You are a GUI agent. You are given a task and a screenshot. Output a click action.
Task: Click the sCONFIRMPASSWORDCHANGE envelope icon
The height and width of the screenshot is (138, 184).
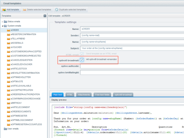pos(9,99)
